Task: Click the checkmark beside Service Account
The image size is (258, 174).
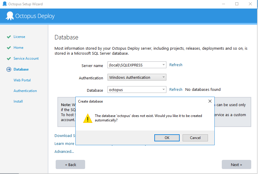Action: [9, 59]
